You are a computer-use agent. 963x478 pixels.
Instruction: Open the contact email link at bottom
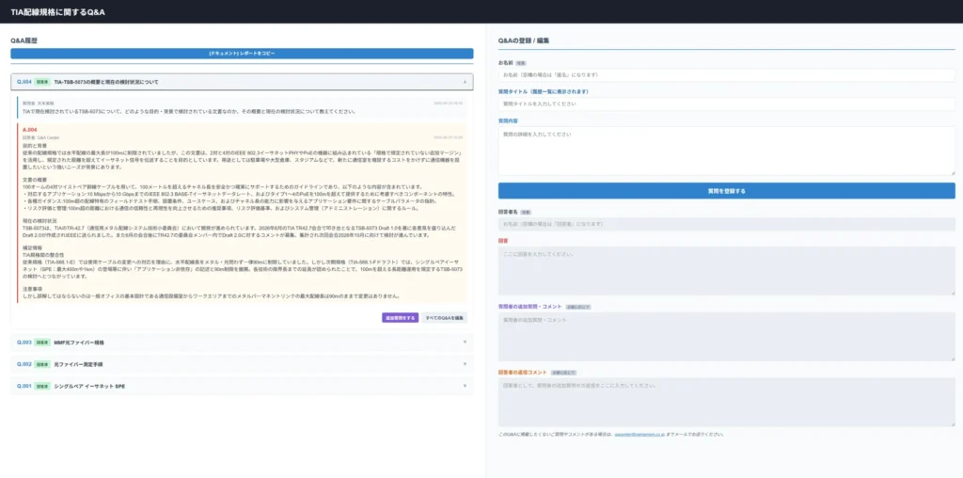click(x=640, y=435)
